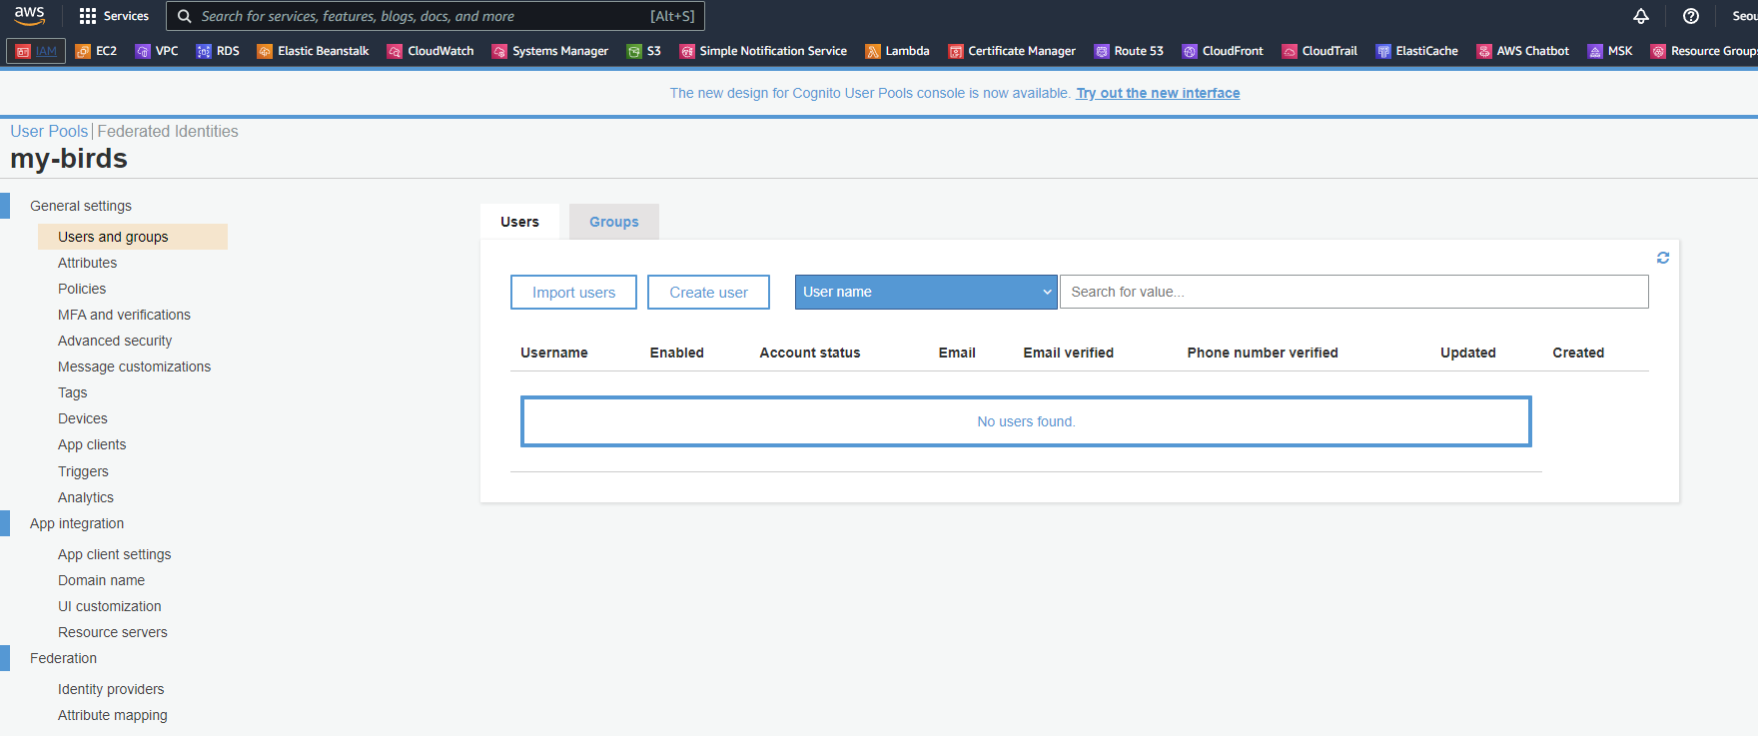Open Identity providers settings
Screen dimensions: 1758x736
(x=111, y=689)
